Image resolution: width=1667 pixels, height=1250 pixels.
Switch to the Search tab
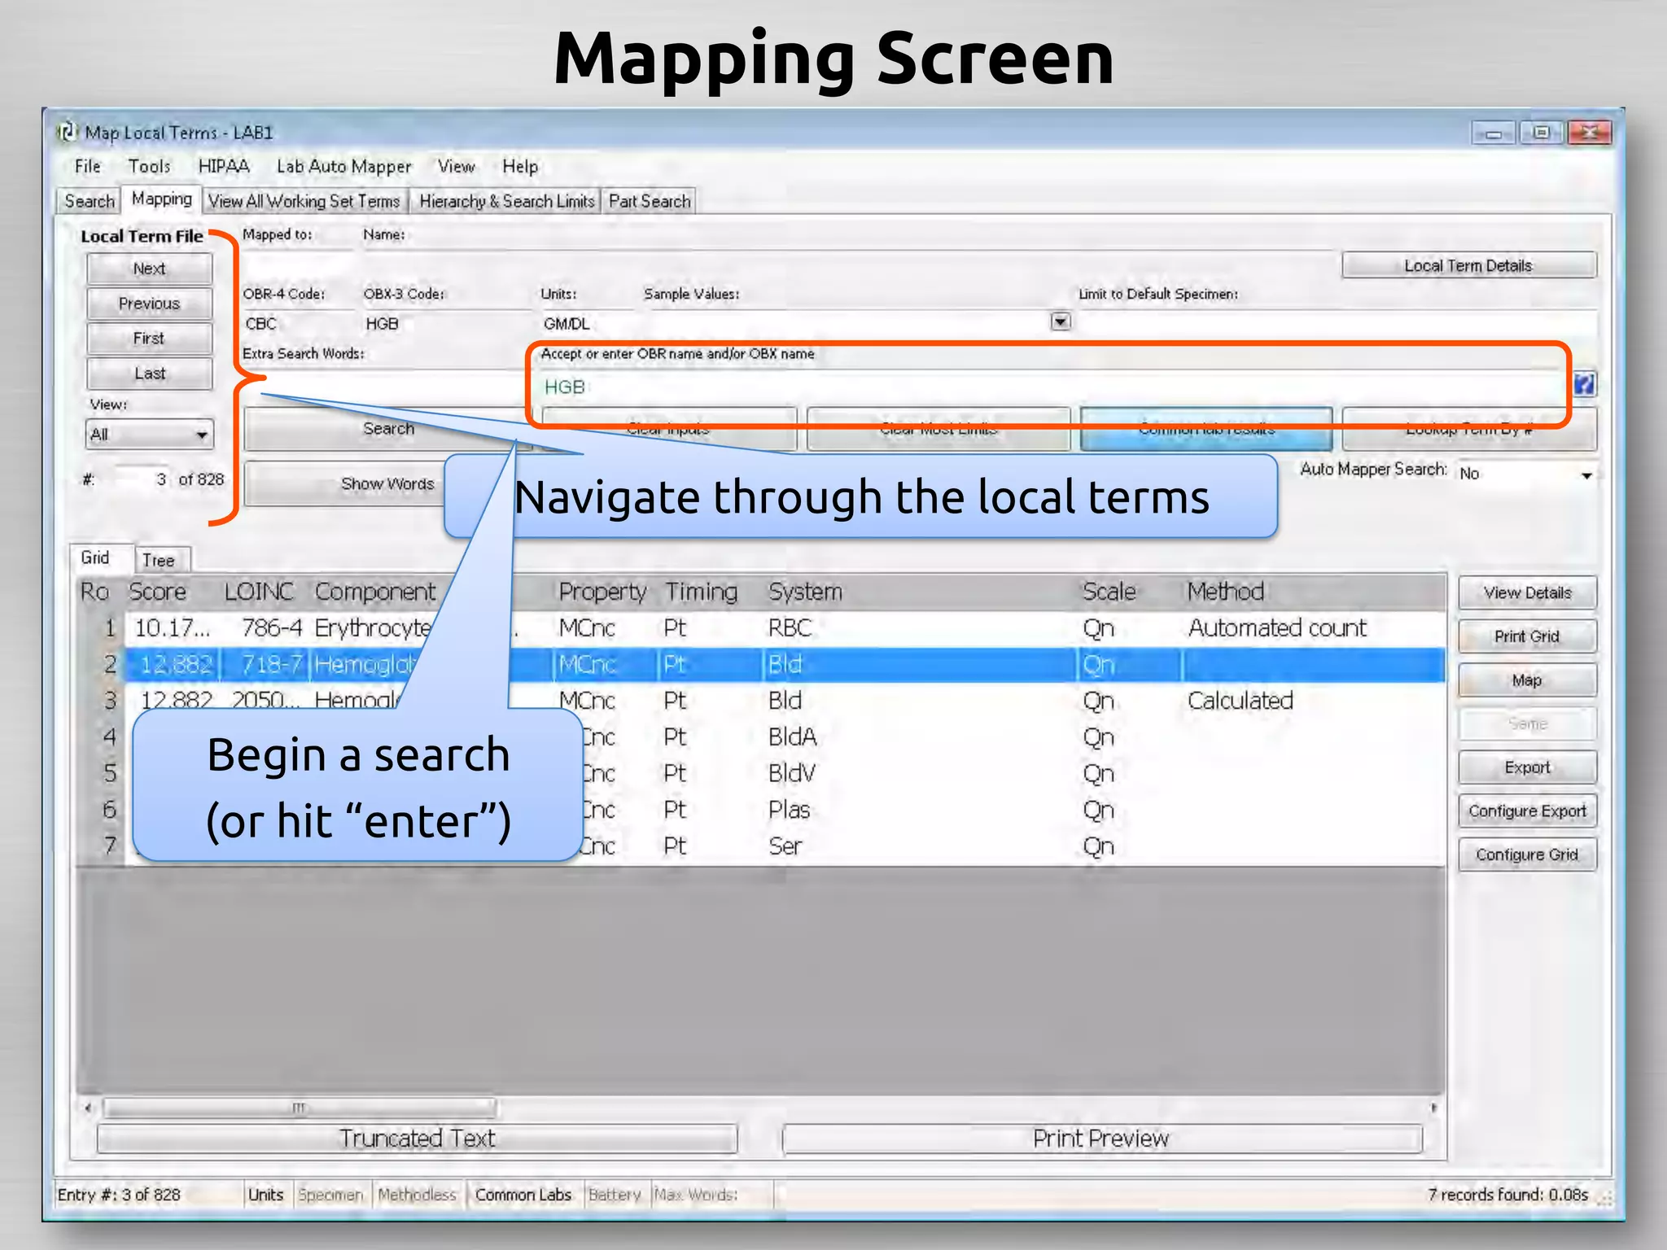pyautogui.click(x=90, y=201)
